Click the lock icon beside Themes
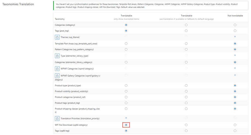The image size is (251, 135). 57,37
